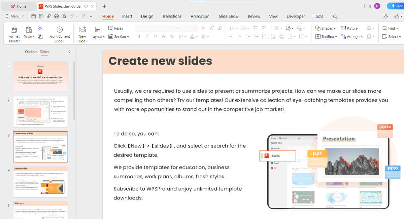Open the Section dropdown
The image size is (404, 219).
click(119, 37)
